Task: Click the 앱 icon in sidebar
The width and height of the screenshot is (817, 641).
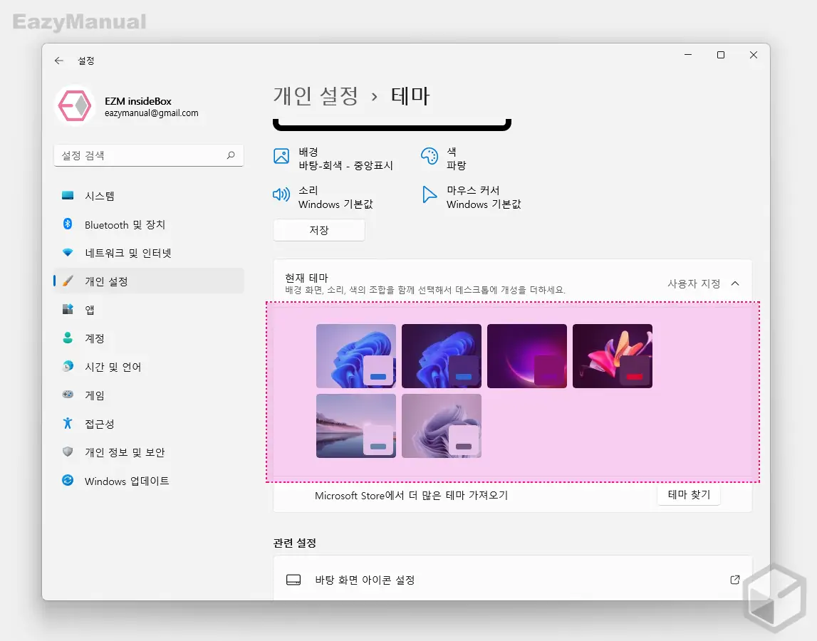Action: [x=68, y=310]
